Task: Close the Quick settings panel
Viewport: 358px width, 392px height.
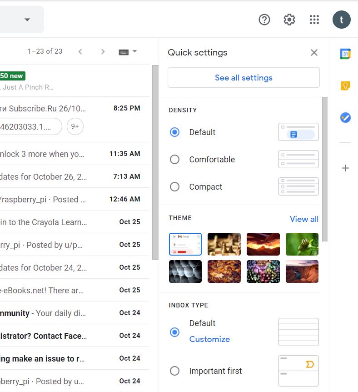Action: pos(314,53)
